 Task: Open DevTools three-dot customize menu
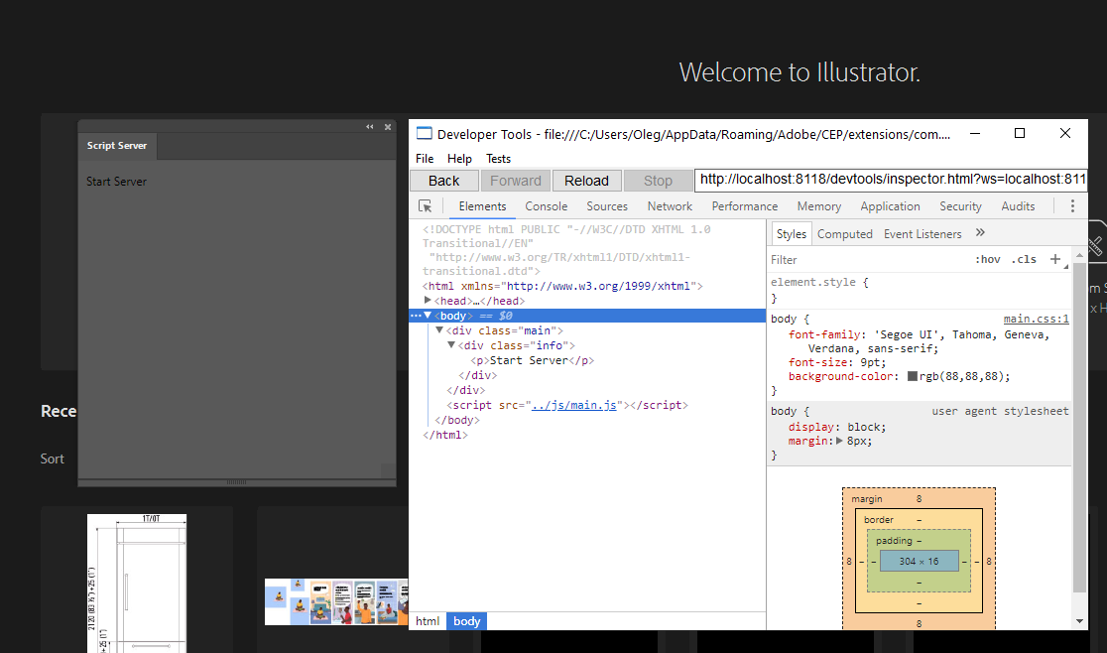point(1072,206)
